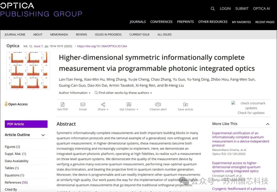This screenshot has width=277, height=192.
Task: Click the Get Citation quotes icon
Action: (x=129, y=104)
